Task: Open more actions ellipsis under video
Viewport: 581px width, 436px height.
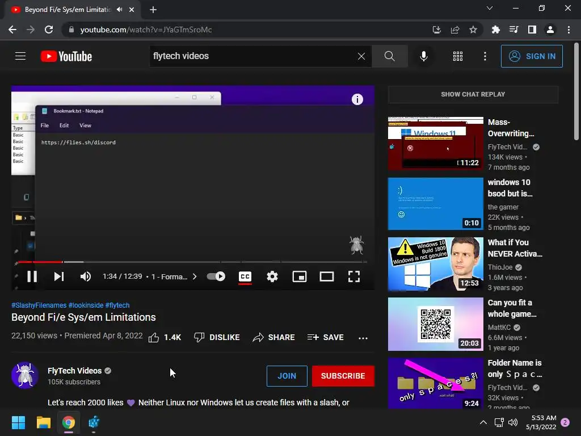Action: [363, 338]
